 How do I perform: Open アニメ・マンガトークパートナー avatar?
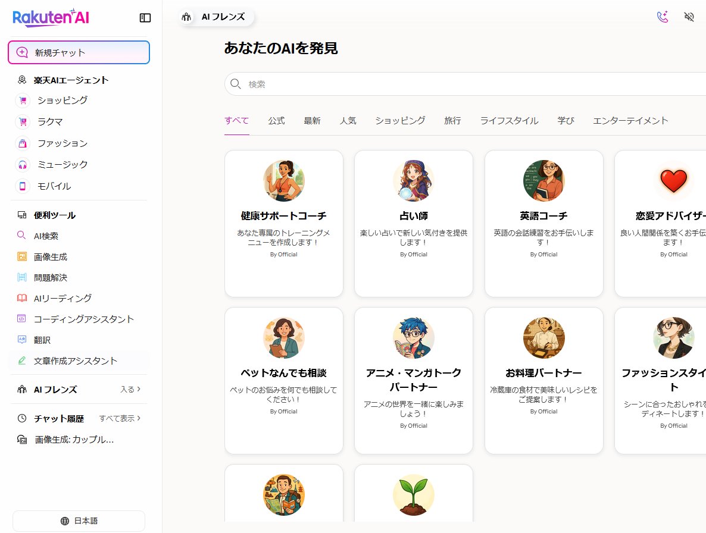414,338
